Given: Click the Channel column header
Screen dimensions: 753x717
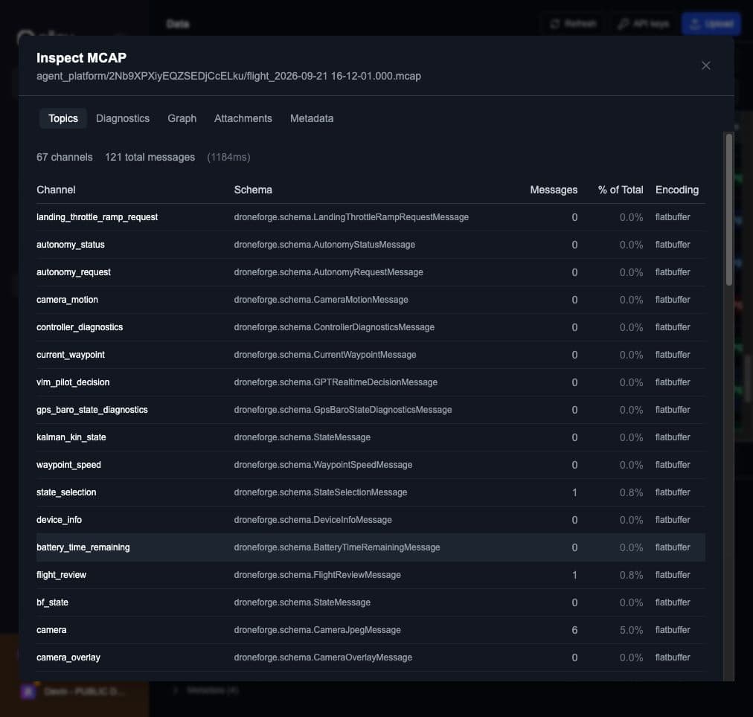Looking at the screenshot, I should click(56, 190).
